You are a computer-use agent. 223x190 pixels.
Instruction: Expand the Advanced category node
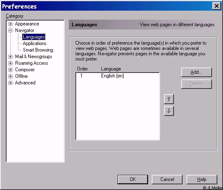[x=10, y=83]
